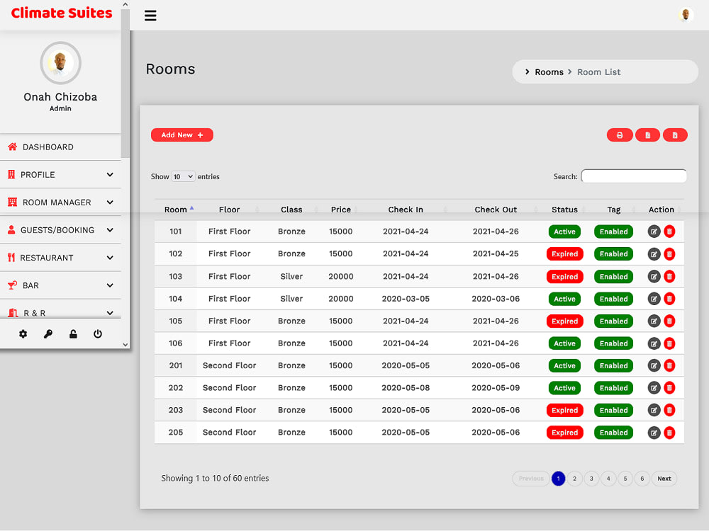709x531 pixels.
Task: Click Expired status badge for room 105
Action: (x=565, y=321)
